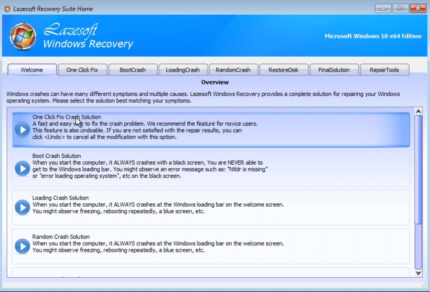The width and height of the screenshot is (430, 292).
Task: Select the LoadingCrash tab
Action: (x=183, y=70)
